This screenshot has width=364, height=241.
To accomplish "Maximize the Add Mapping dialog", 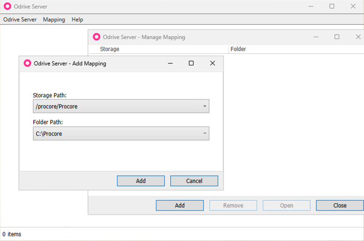I will click(x=191, y=63).
